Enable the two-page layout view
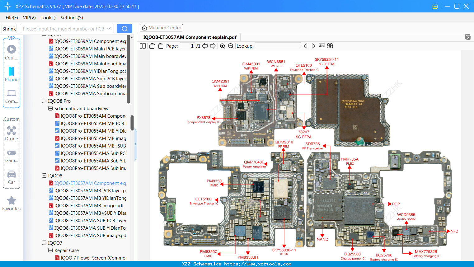Image resolution: width=474 pixels, height=267 pixels. click(x=142, y=46)
